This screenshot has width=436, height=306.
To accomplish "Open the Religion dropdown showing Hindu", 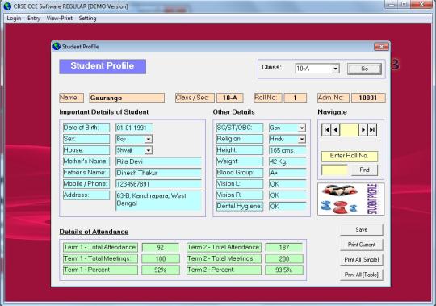I will [x=302, y=139].
